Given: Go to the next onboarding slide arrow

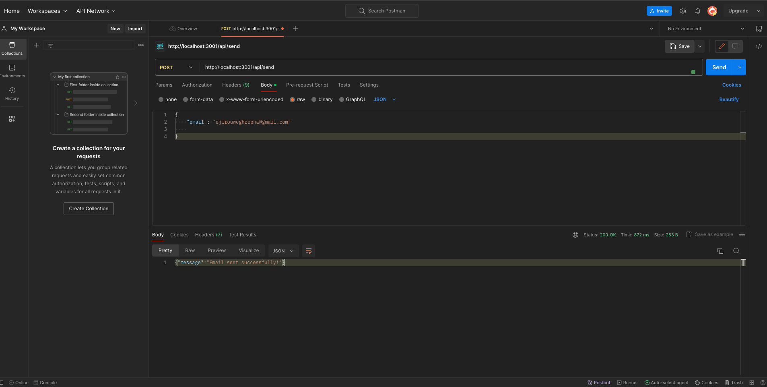Looking at the screenshot, I should click(x=136, y=103).
